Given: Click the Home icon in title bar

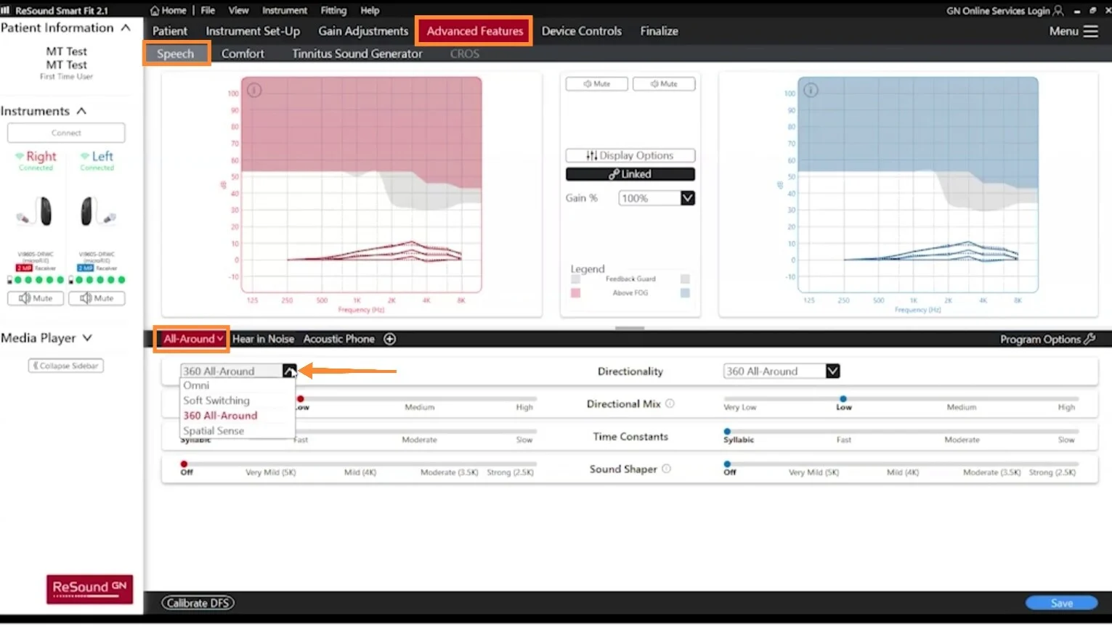Looking at the screenshot, I should pyautogui.click(x=155, y=10).
